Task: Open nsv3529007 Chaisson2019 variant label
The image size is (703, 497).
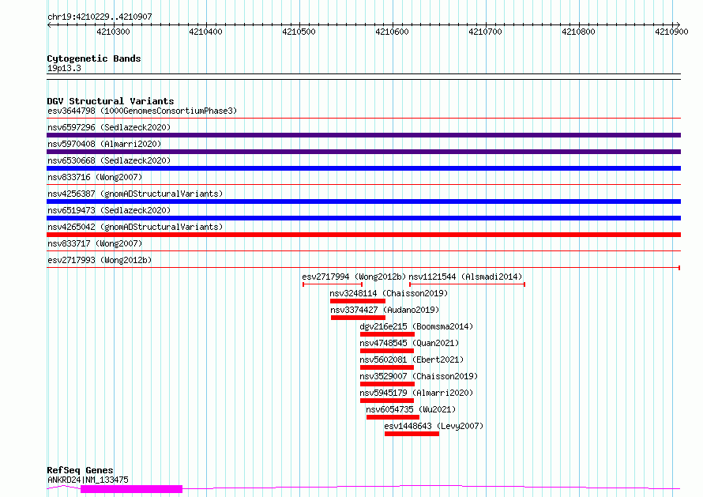Action: [x=419, y=376]
